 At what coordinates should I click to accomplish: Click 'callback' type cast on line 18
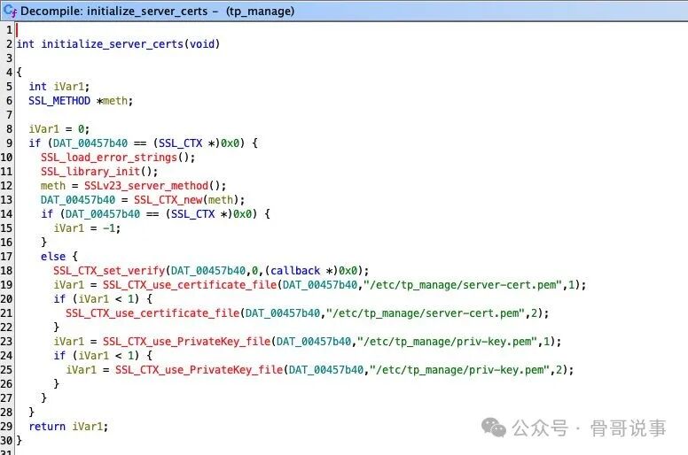coord(295,271)
